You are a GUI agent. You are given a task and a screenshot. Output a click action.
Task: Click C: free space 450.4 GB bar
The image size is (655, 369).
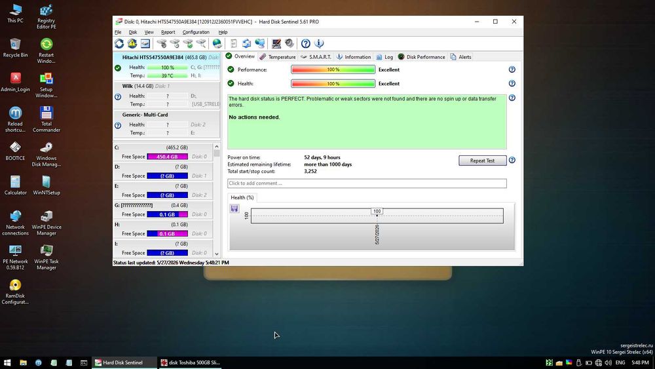(x=167, y=157)
